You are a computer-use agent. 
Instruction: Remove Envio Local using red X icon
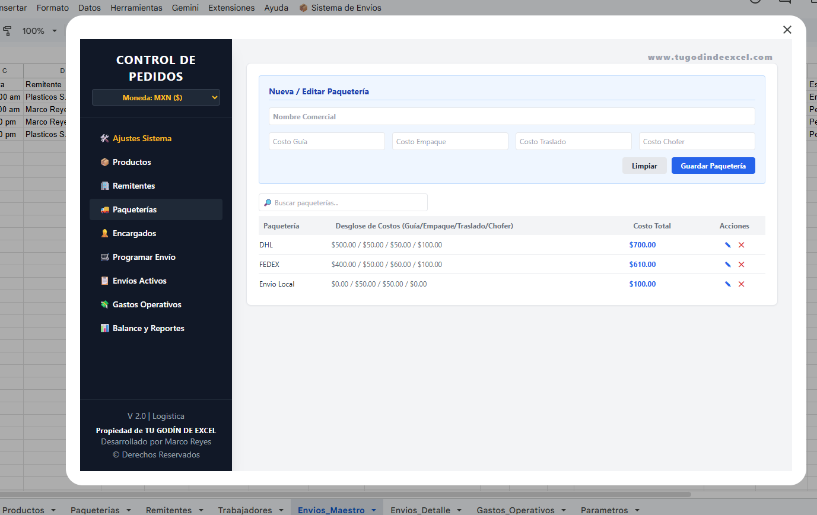[741, 284]
